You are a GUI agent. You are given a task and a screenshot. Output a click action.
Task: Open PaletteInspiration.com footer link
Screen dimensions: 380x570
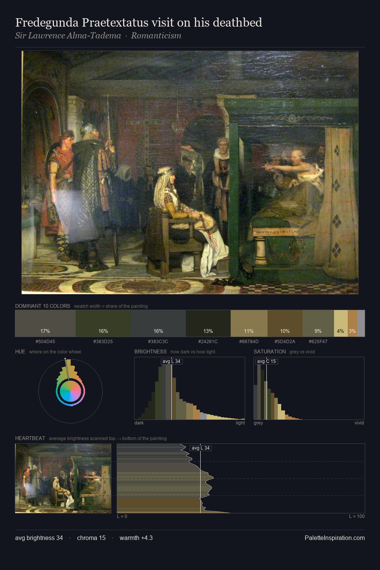click(335, 538)
